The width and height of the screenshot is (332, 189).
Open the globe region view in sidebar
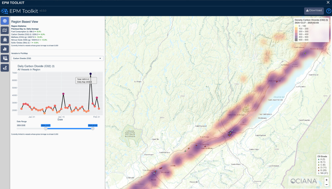point(5,21)
